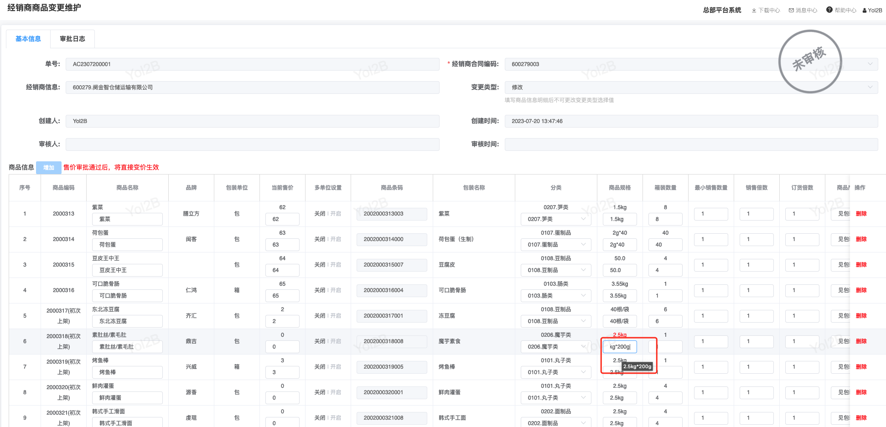Click the download icon beside 下载中心
This screenshot has width=886, height=427.
(754, 10)
